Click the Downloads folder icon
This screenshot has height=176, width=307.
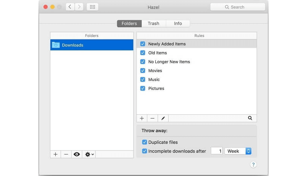click(56, 45)
